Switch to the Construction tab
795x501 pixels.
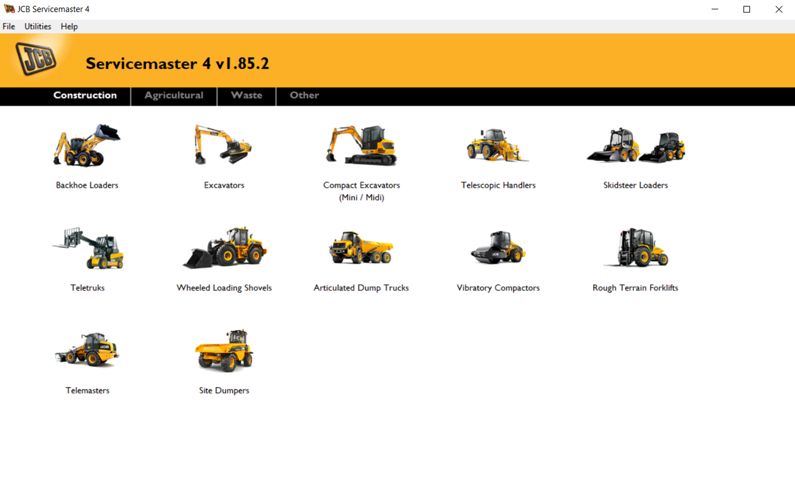point(85,95)
